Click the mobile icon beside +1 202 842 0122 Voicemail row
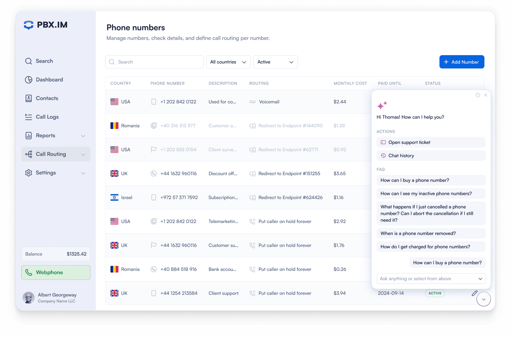511x337 pixels. (154, 102)
